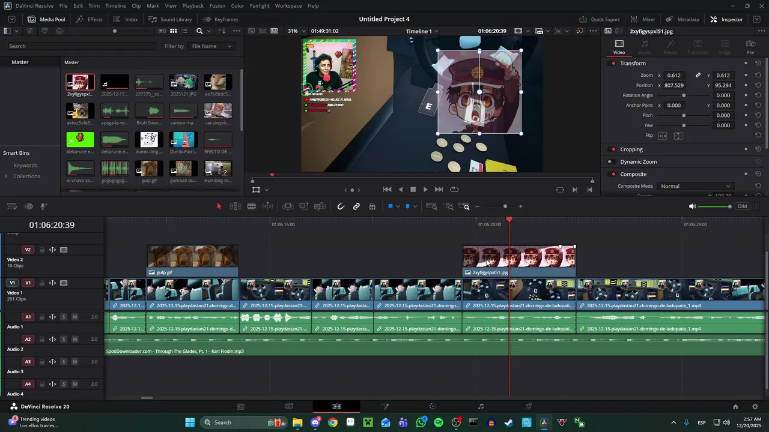Image resolution: width=769 pixels, height=432 pixels.
Task: Open the Edit page icon
Action: (x=336, y=406)
